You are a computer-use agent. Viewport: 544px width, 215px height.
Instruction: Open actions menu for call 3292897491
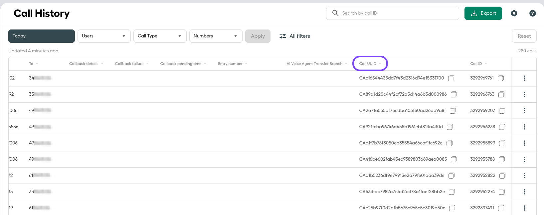click(x=524, y=208)
